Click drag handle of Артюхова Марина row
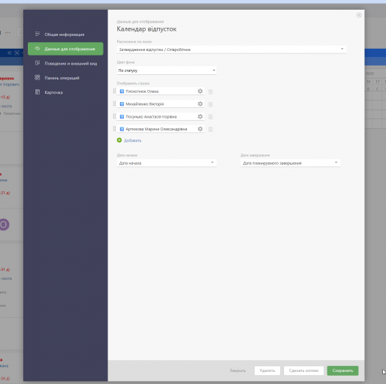The width and height of the screenshot is (386, 384). 114,129
